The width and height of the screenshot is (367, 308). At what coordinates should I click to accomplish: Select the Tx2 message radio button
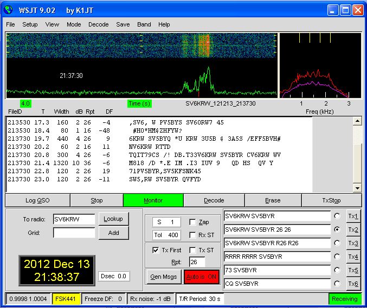(x=337, y=230)
